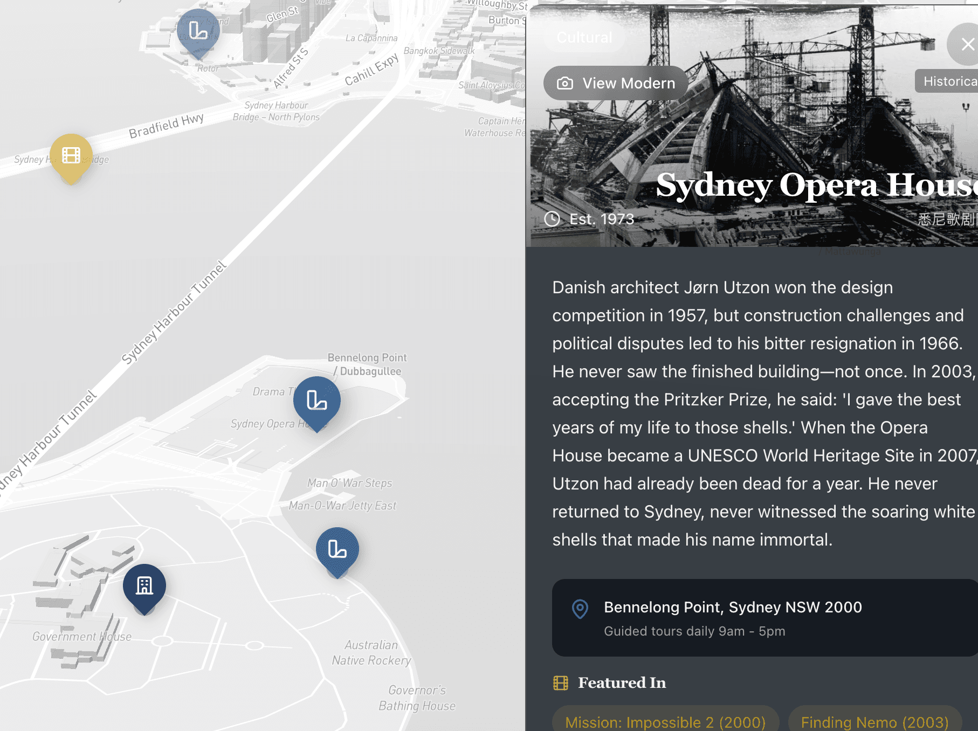Click the yellow film pin on Sydney Harbour Bridge
This screenshot has width=978, height=731.
(x=71, y=155)
